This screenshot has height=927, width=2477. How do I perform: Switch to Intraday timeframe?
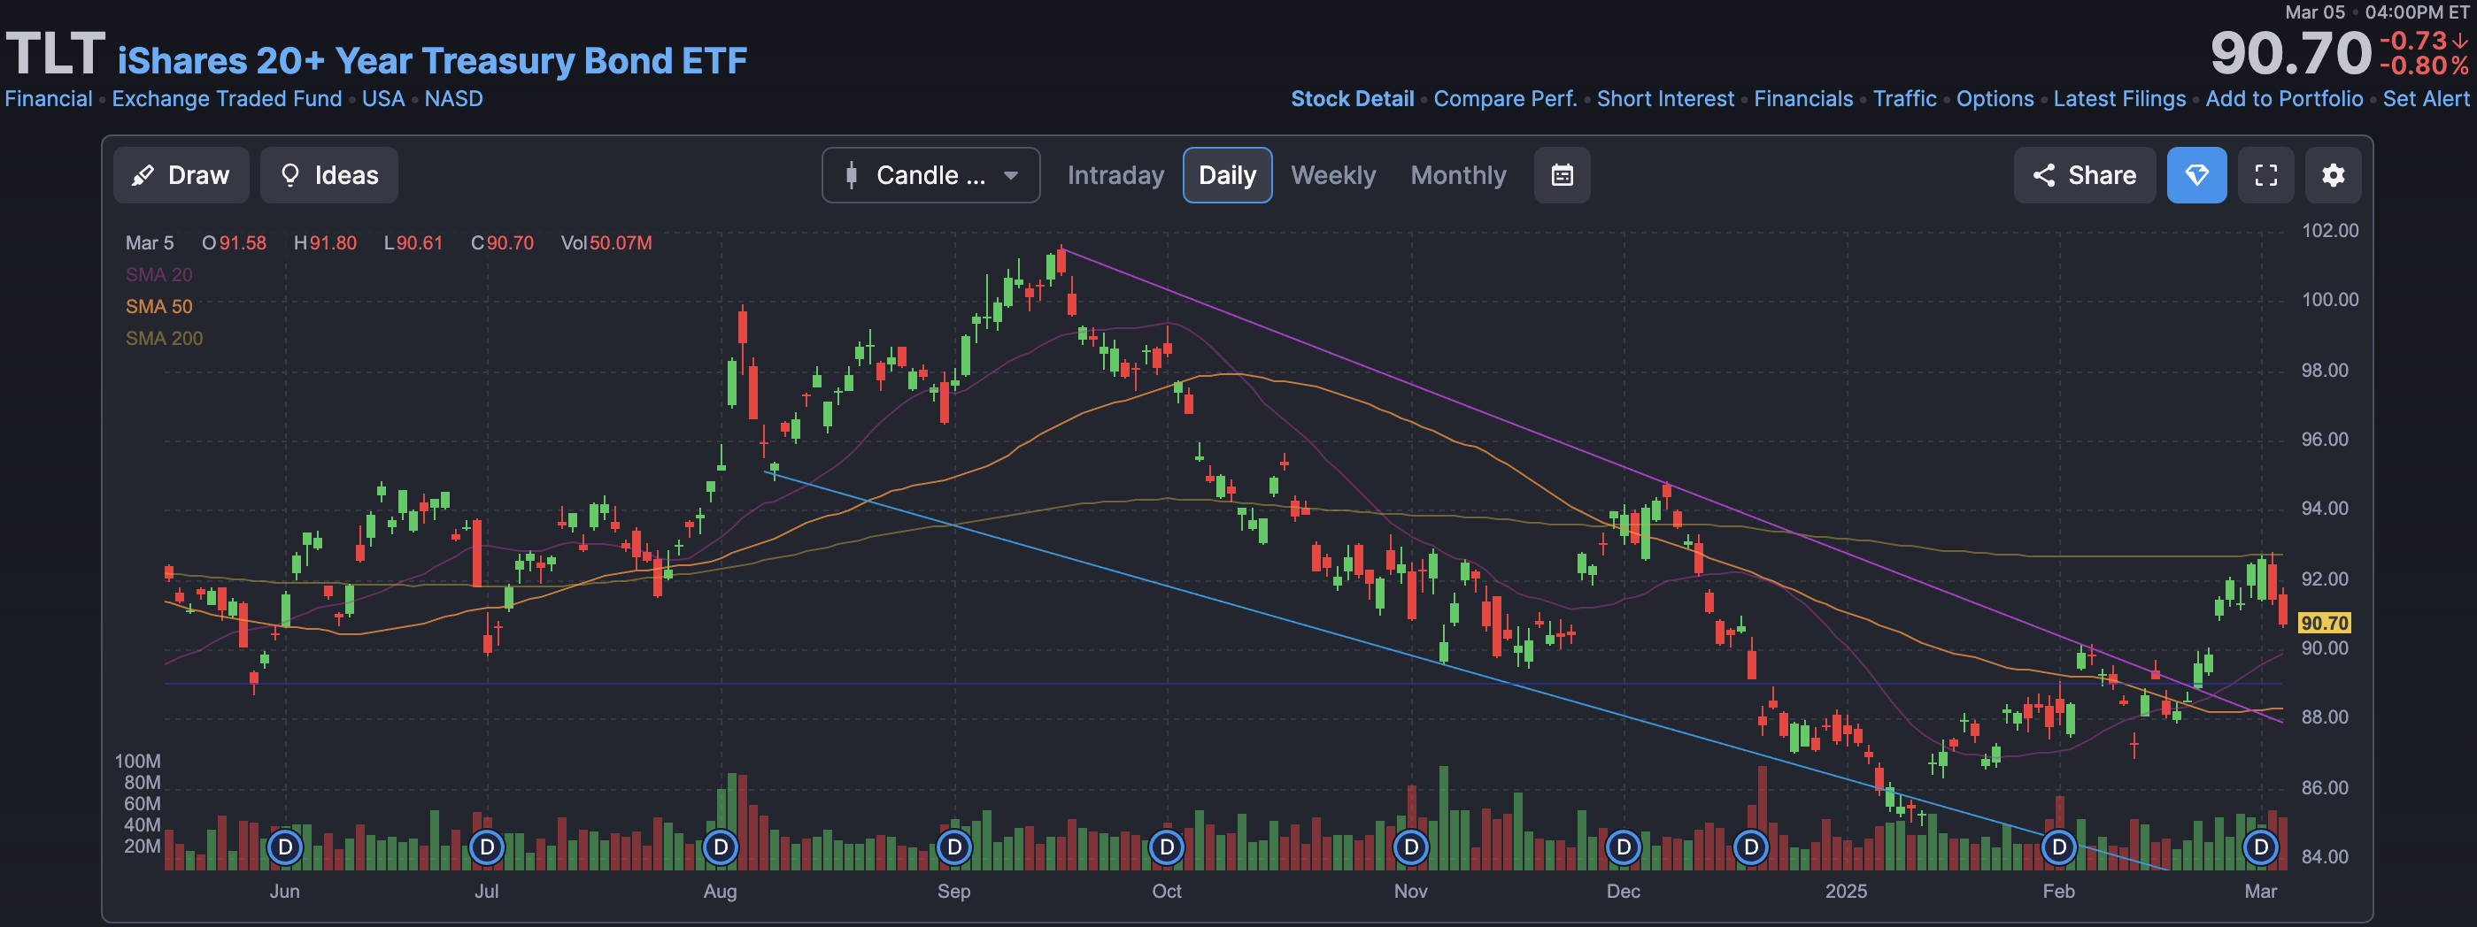coord(1115,175)
